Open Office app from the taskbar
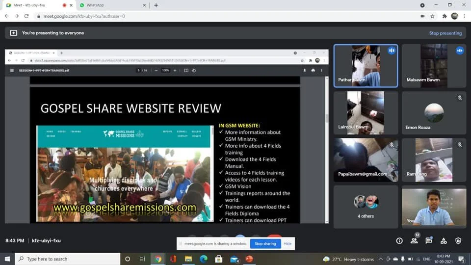This screenshot has height=265, width=471. click(x=173, y=259)
